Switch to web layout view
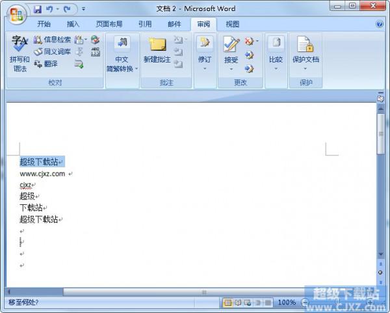The image size is (390, 313). click(248, 303)
